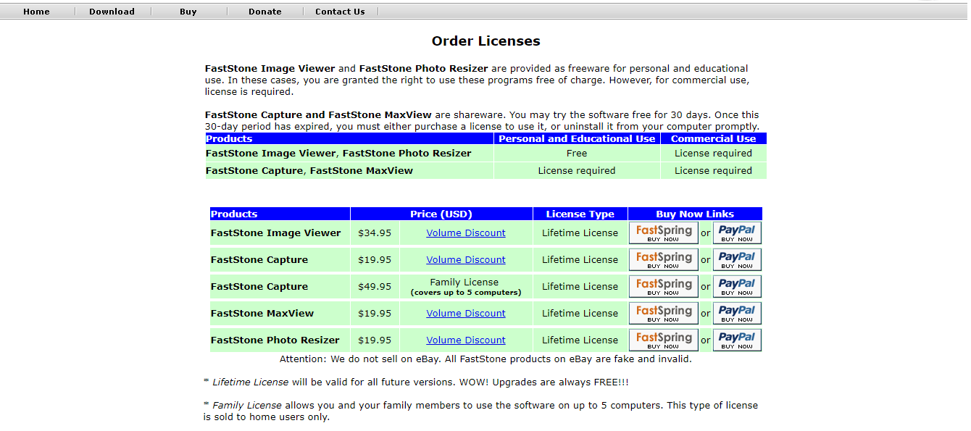Click the italic Lifetime License footnote
The width and height of the screenshot is (971, 431).
[x=250, y=382]
